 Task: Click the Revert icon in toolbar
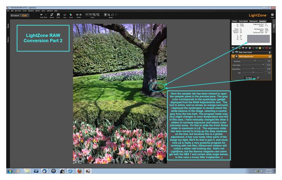tap(52, 15)
